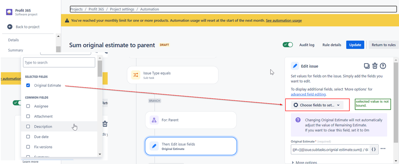Switch to the Audit log tab

click(307, 45)
